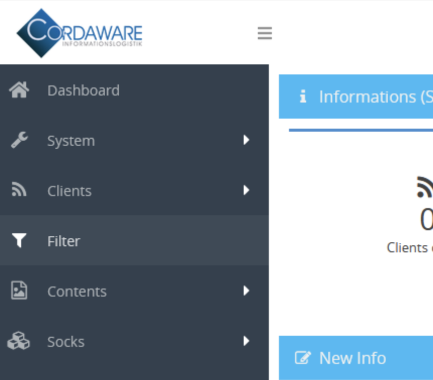This screenshot has width=433, height=380.
Task: Click the Cordaware logo
Action: (80, 33)
